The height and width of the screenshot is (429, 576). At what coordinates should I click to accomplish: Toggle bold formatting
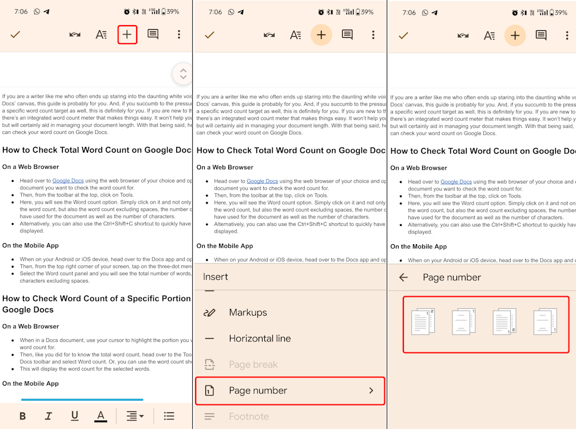(x=22, y=416)
